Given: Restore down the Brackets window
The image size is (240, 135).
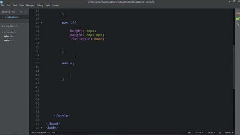Looking at the screenshot, I should pos(234,1).
